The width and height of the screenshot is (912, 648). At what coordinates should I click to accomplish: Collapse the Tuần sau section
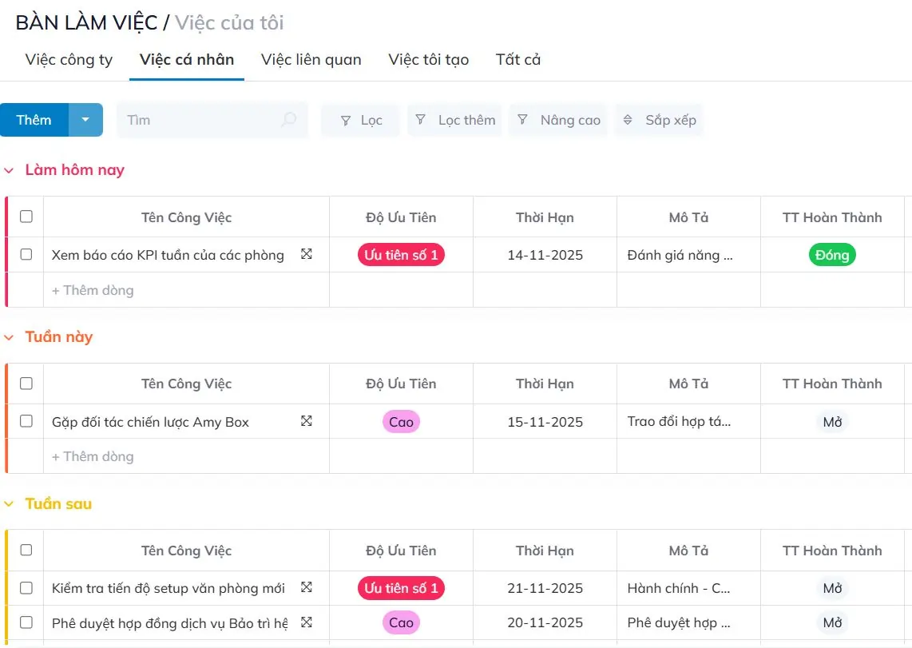(9, 503)
